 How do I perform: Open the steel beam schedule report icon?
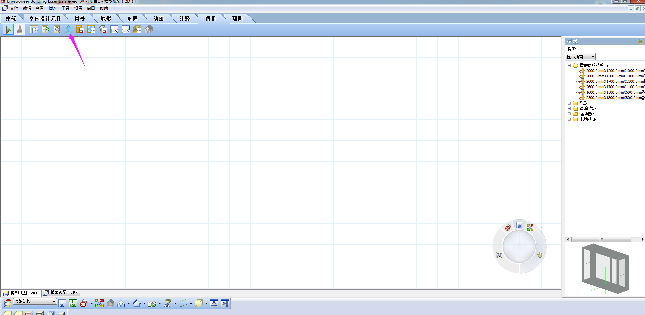[x=103, y=30]
